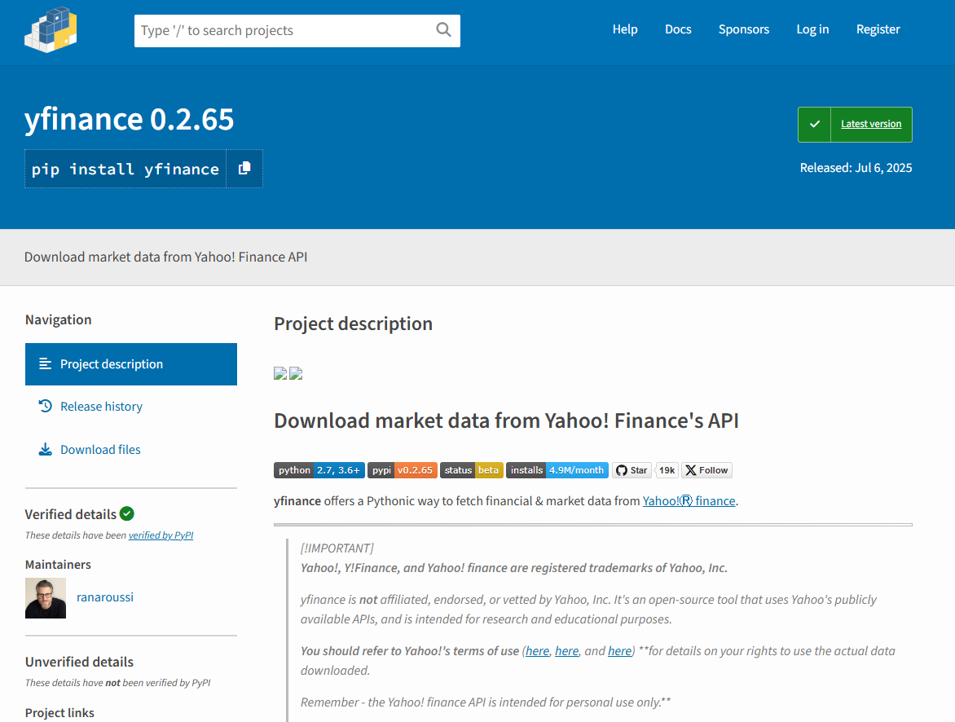Click the Release history clock icon
955x722 pixels.
point(45,406)
